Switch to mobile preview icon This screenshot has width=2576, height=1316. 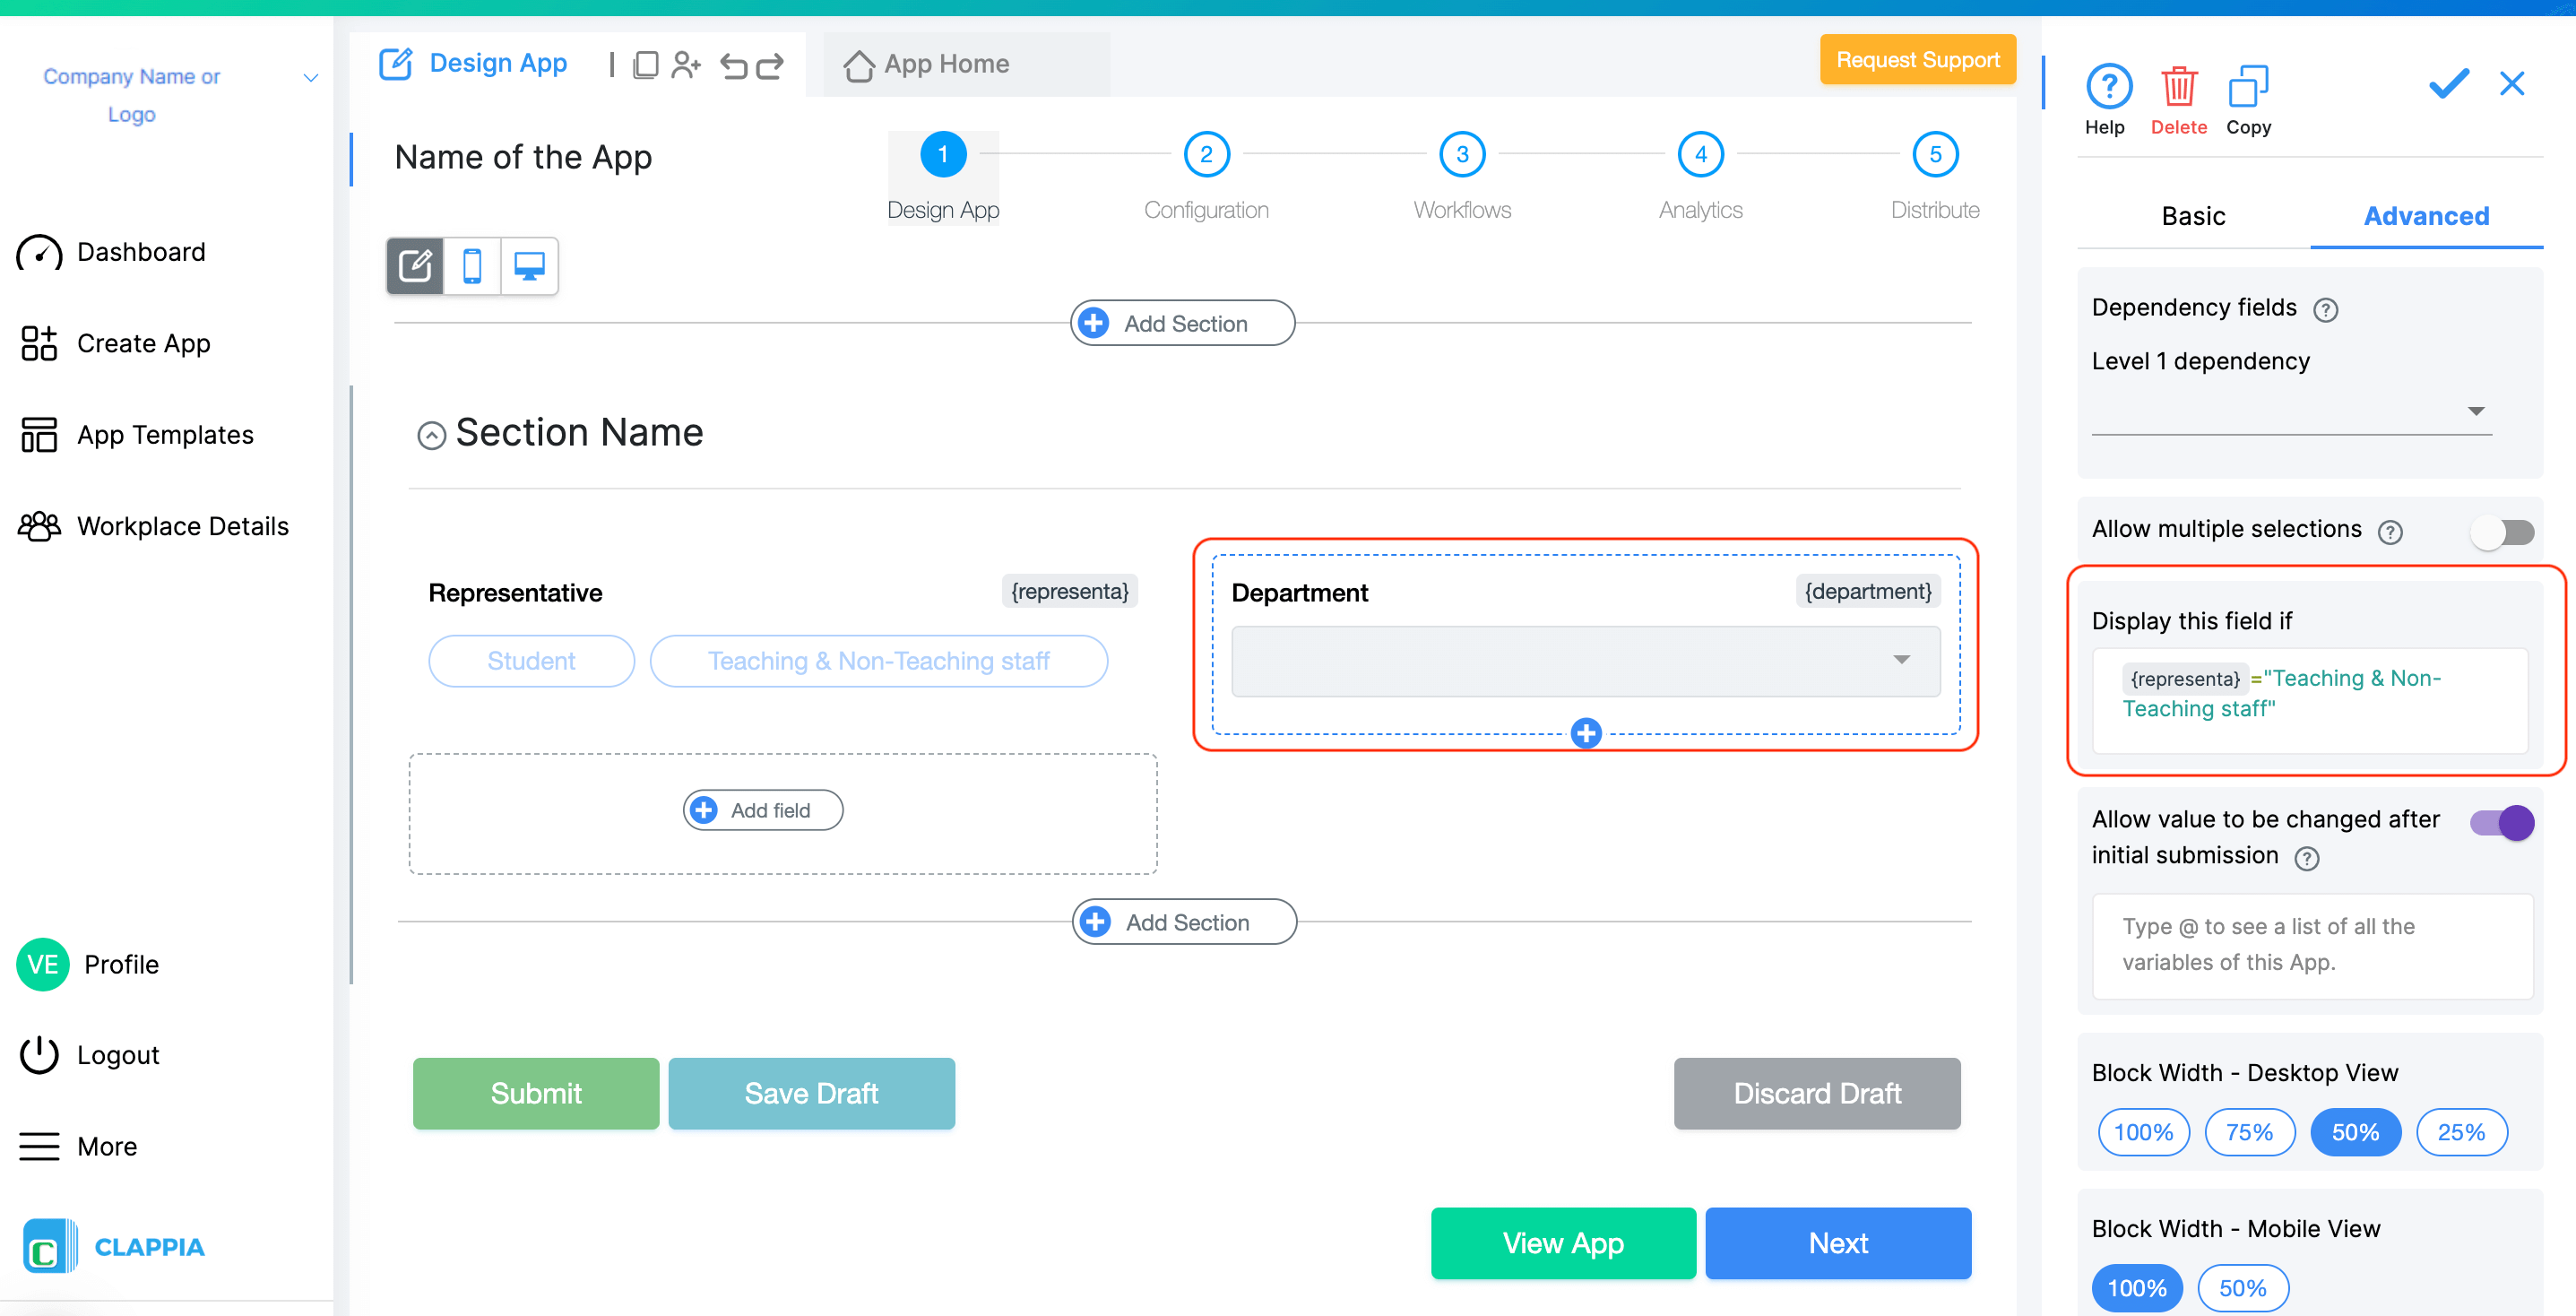point(472,266)
